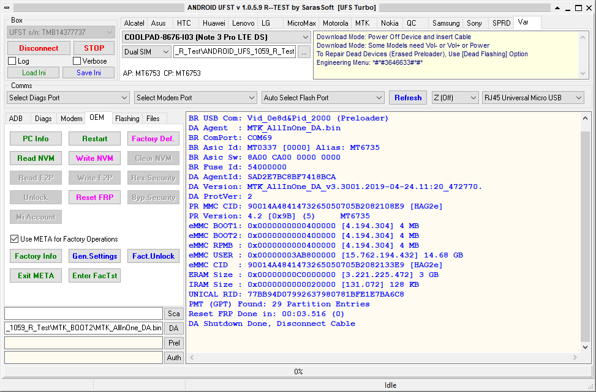
Task: Open the Dual SIM dropdown
Action: pos(146,52)
